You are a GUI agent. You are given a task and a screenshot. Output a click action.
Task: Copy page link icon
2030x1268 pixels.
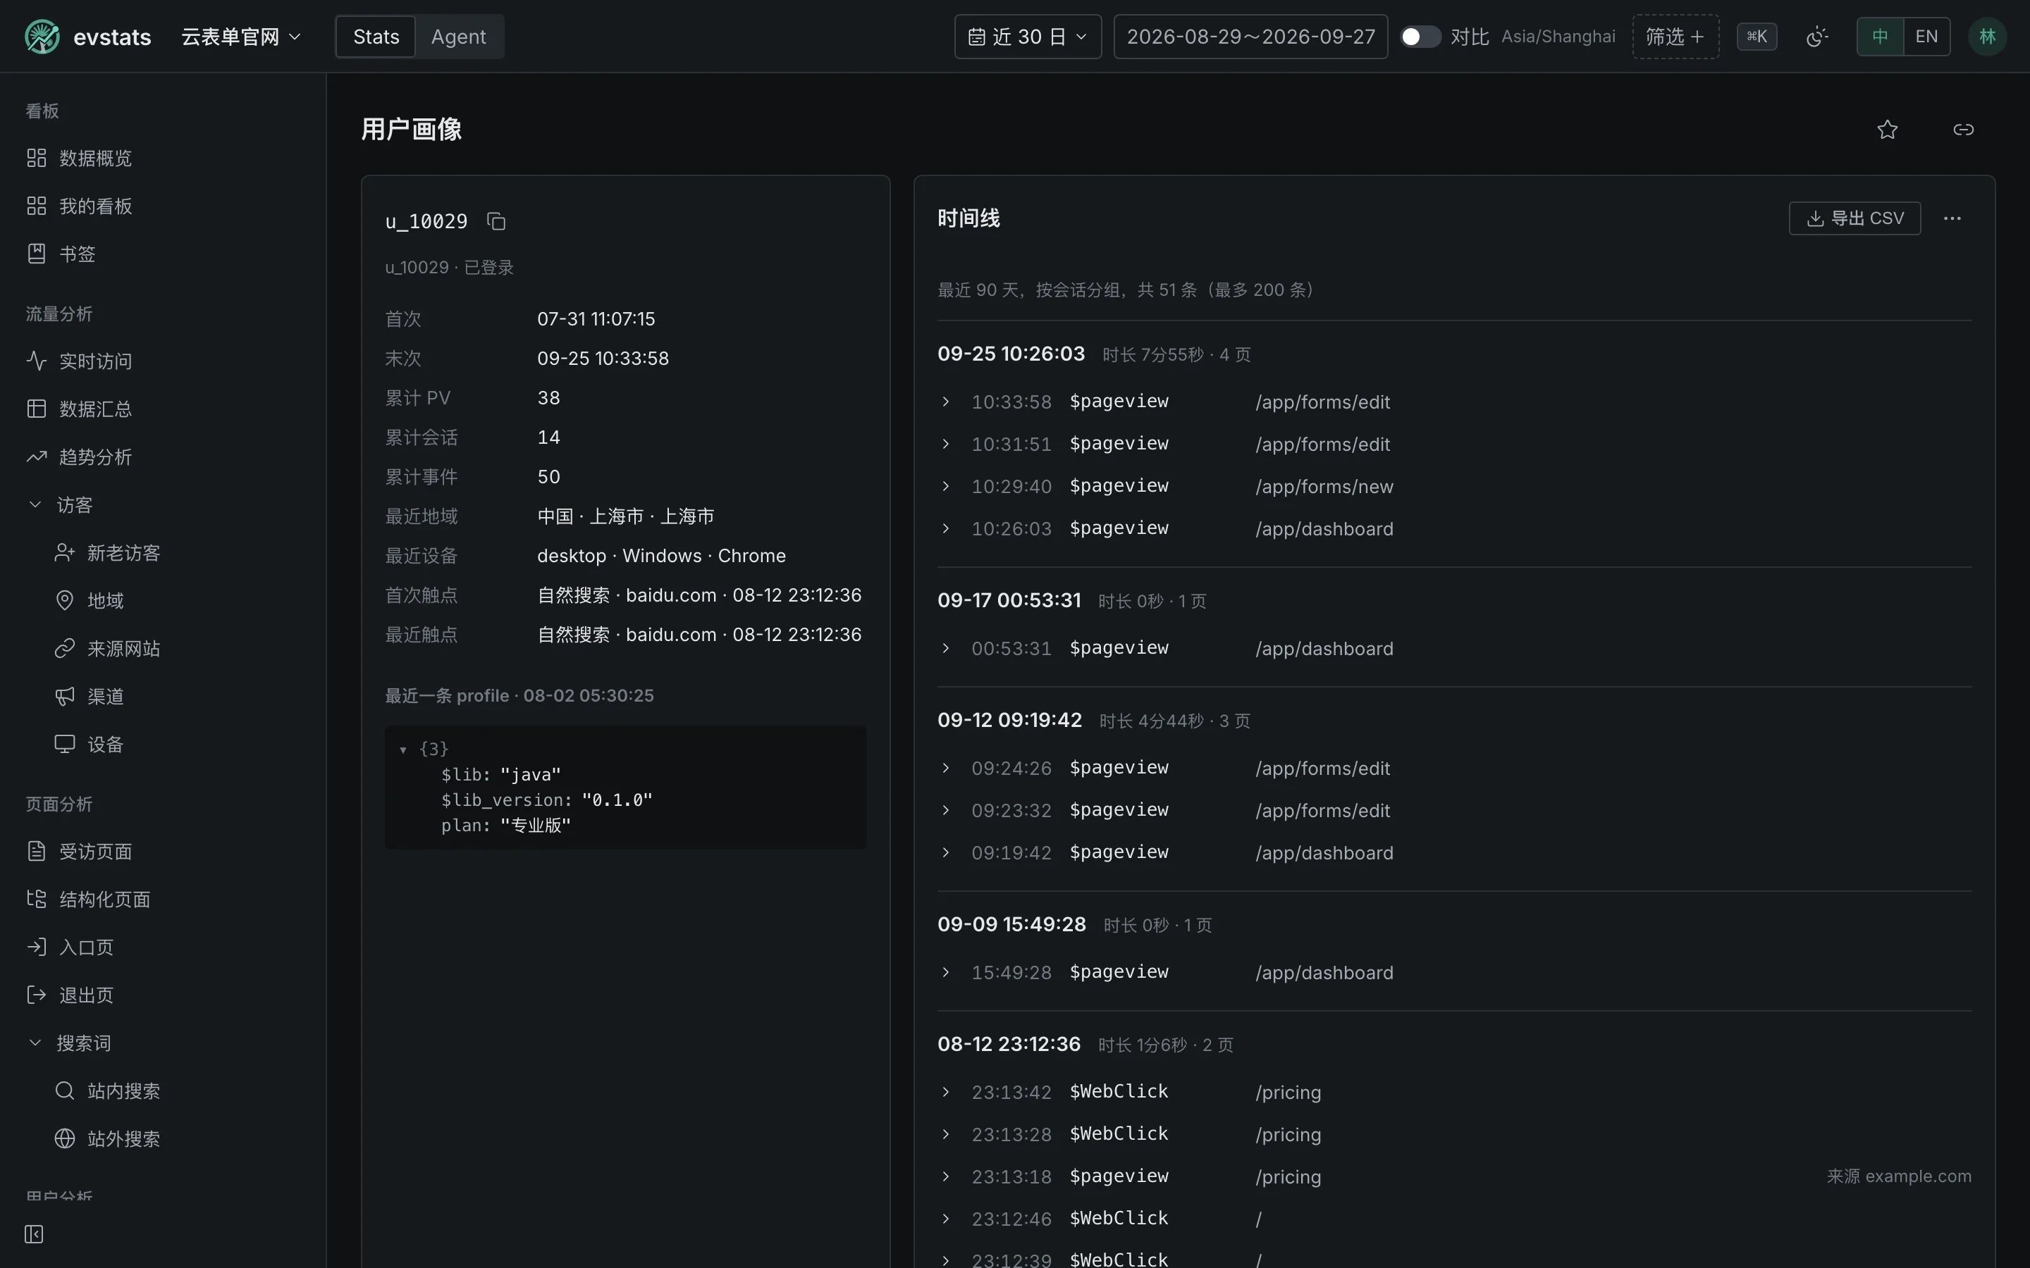coord(1964,130)
